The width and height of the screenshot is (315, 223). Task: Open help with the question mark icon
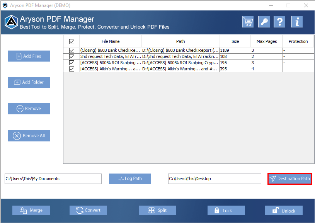(279, 22)
